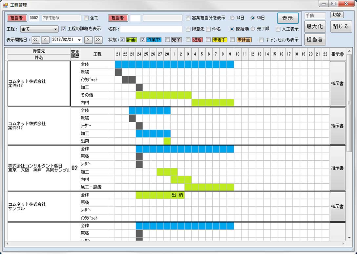Choose 完了順 sort radio button
The width and height of the screenshot is (357, 275).
pyautogui.click(x=253, y=29)
